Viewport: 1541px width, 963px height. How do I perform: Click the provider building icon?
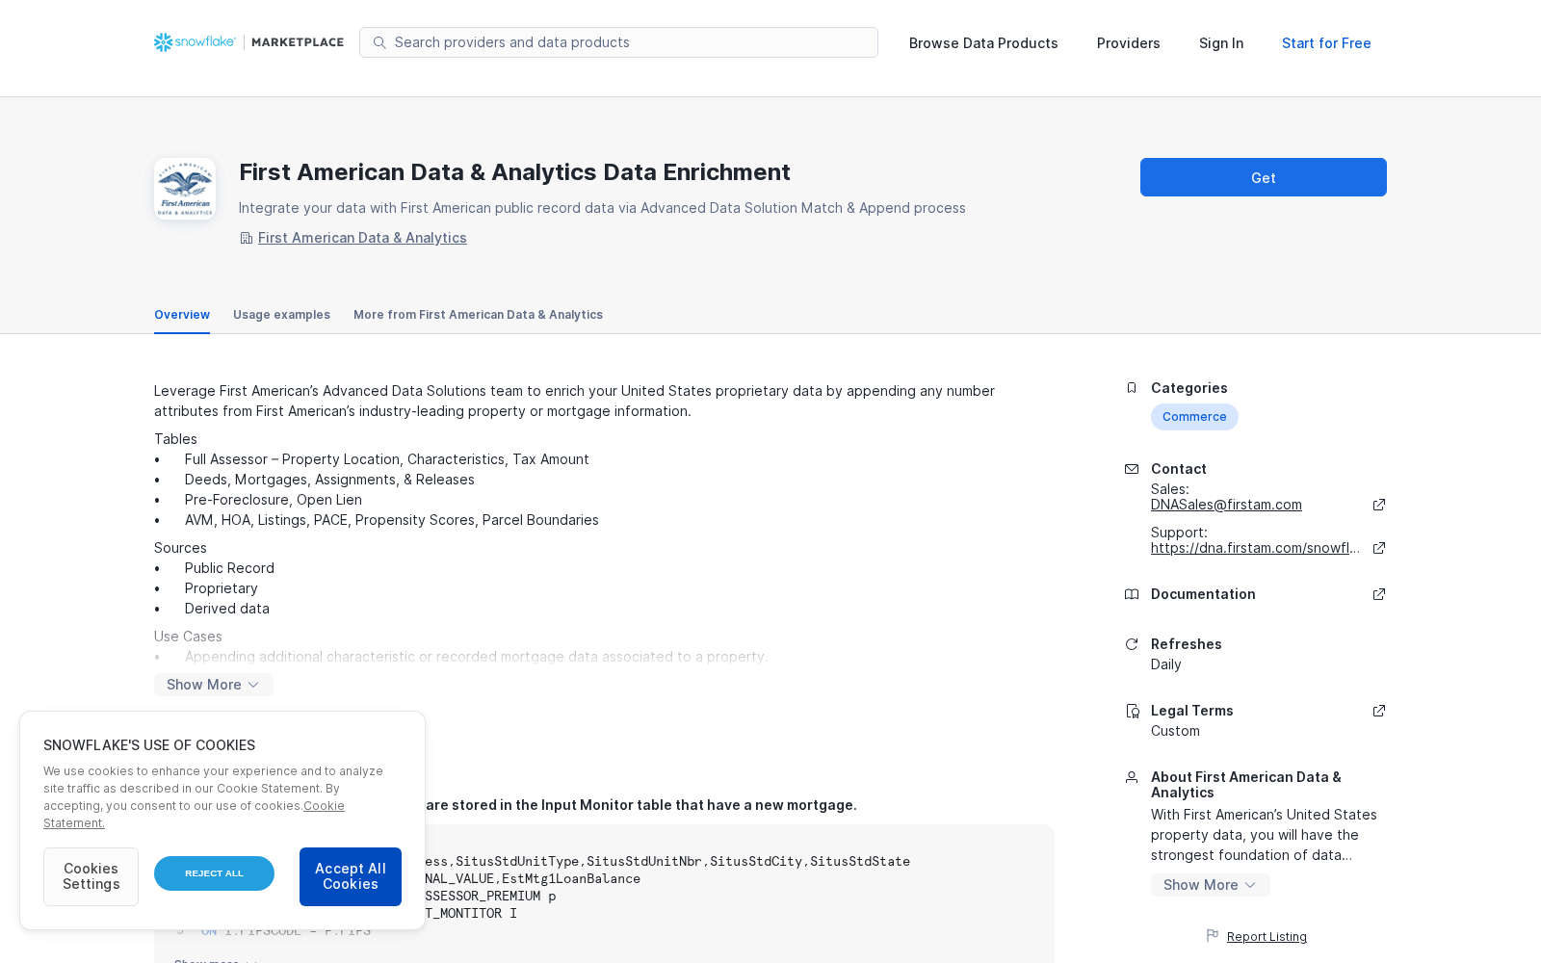(x=247, y=238)
